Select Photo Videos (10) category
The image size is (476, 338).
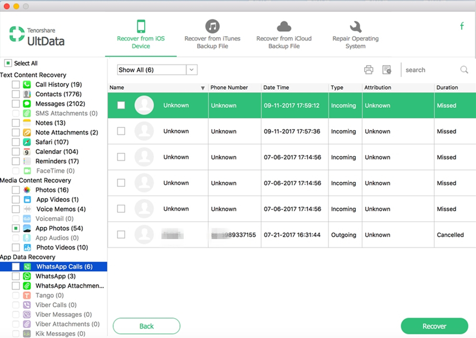tap(62, 247)
